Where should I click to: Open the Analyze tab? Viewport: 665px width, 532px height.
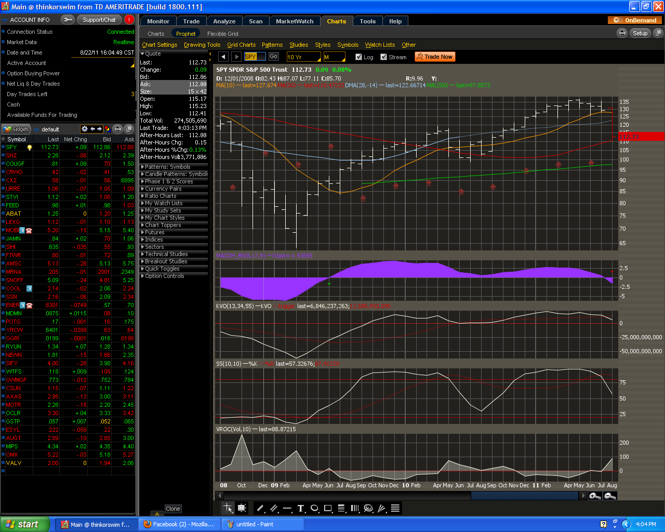click(224, 21)
